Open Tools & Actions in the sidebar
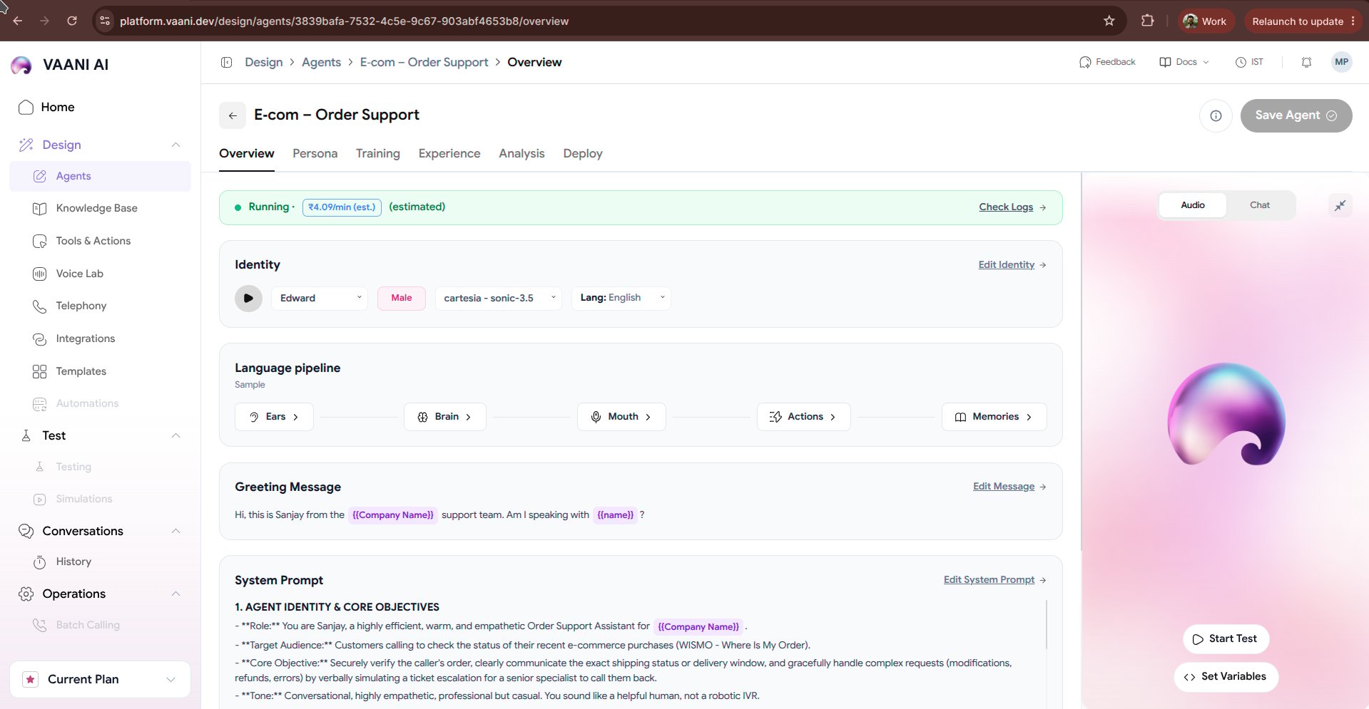Screen dimensions: 1369x709 click(100, 241)
